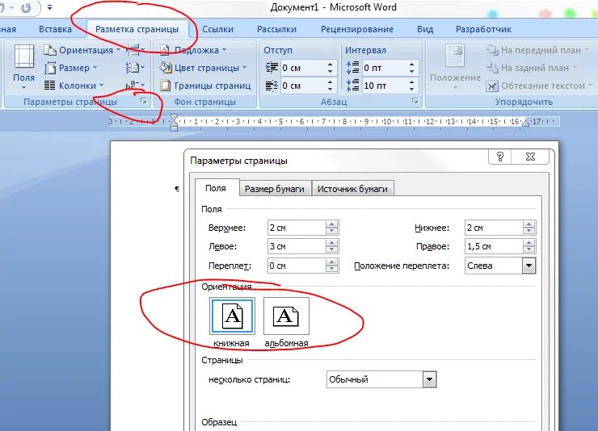Click Нижнее margin field 2 см
This screenshot has height=431, width=598.
(494, 228)
